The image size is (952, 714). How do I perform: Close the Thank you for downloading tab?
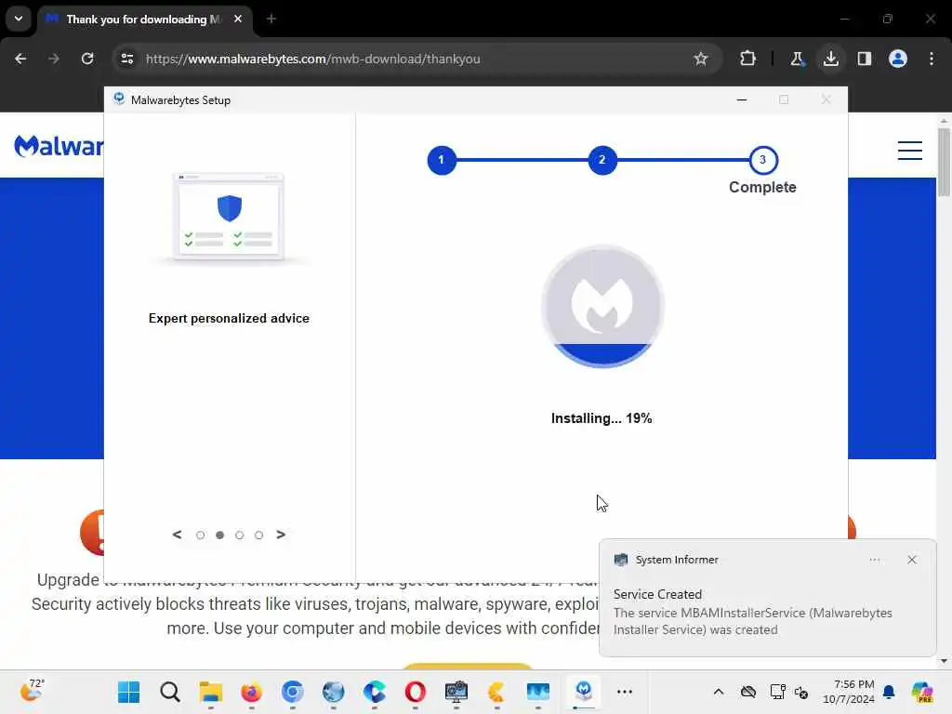tap(238, 19)
